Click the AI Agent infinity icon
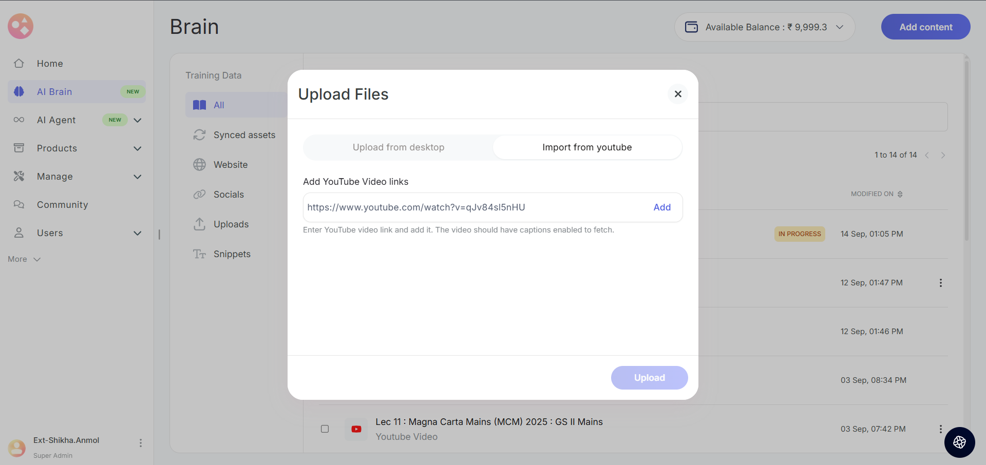The width and height of the screenshot is (986, 465). [x=19, y=120]
